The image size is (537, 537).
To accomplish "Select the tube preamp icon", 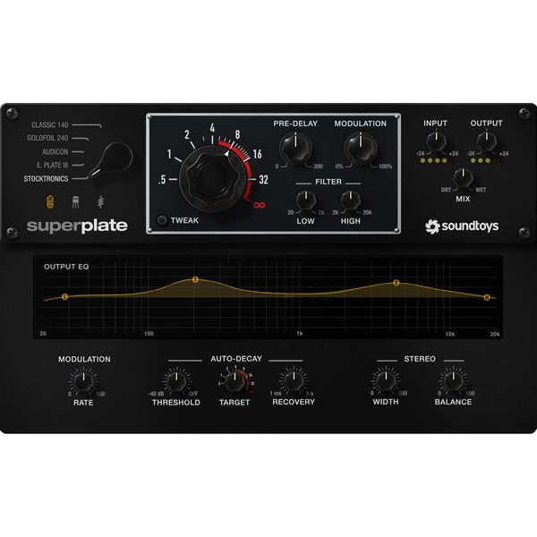I will [x=50, y=201].
